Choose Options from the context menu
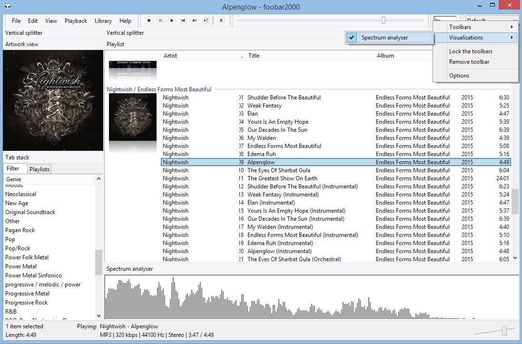 pyautogui.click(x=459, y=75)
